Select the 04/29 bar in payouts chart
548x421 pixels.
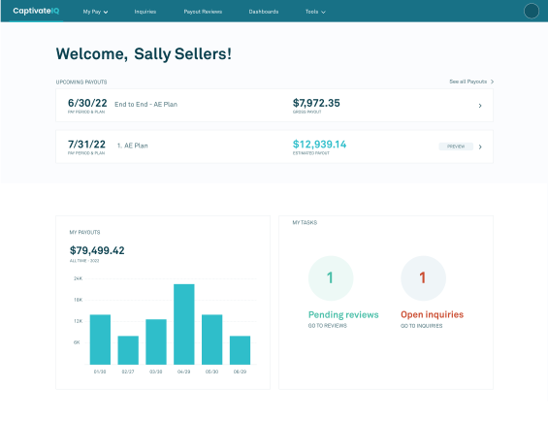pos(184,325)
